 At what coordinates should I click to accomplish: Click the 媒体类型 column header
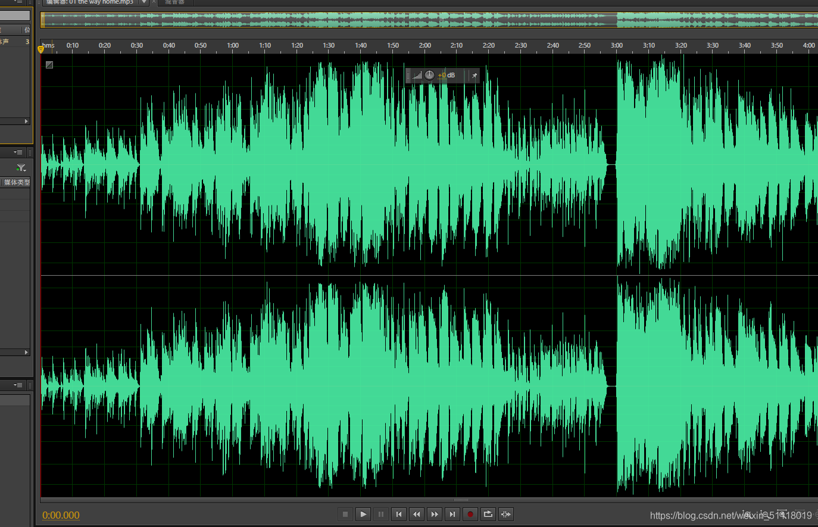coord(16,182)
